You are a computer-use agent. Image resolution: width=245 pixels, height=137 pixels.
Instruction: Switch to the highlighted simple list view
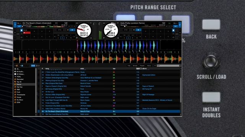coord(33,66)
